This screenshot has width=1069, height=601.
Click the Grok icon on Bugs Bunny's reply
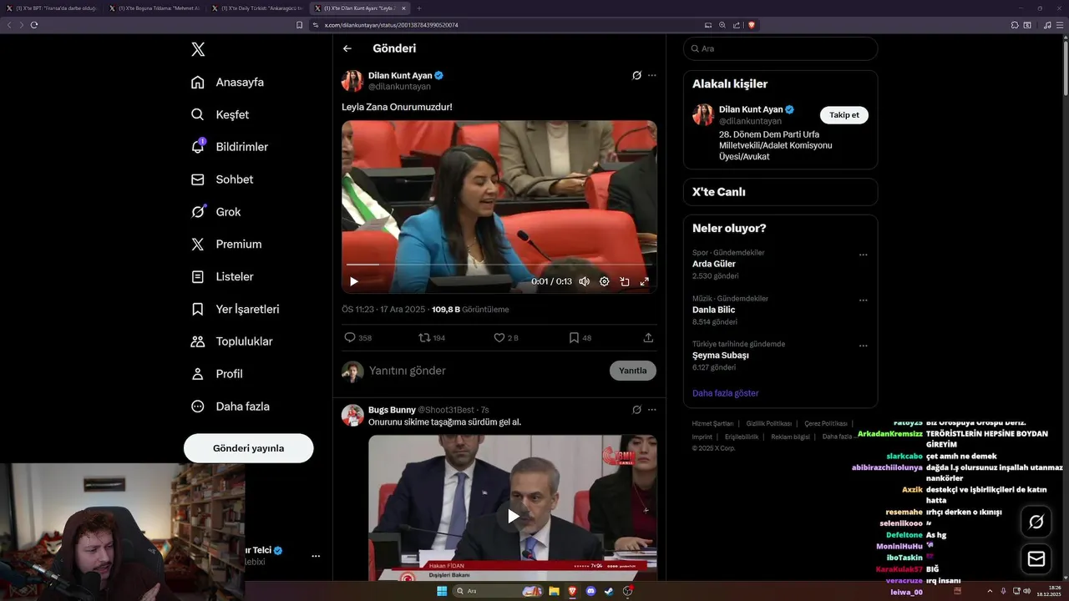636,410
